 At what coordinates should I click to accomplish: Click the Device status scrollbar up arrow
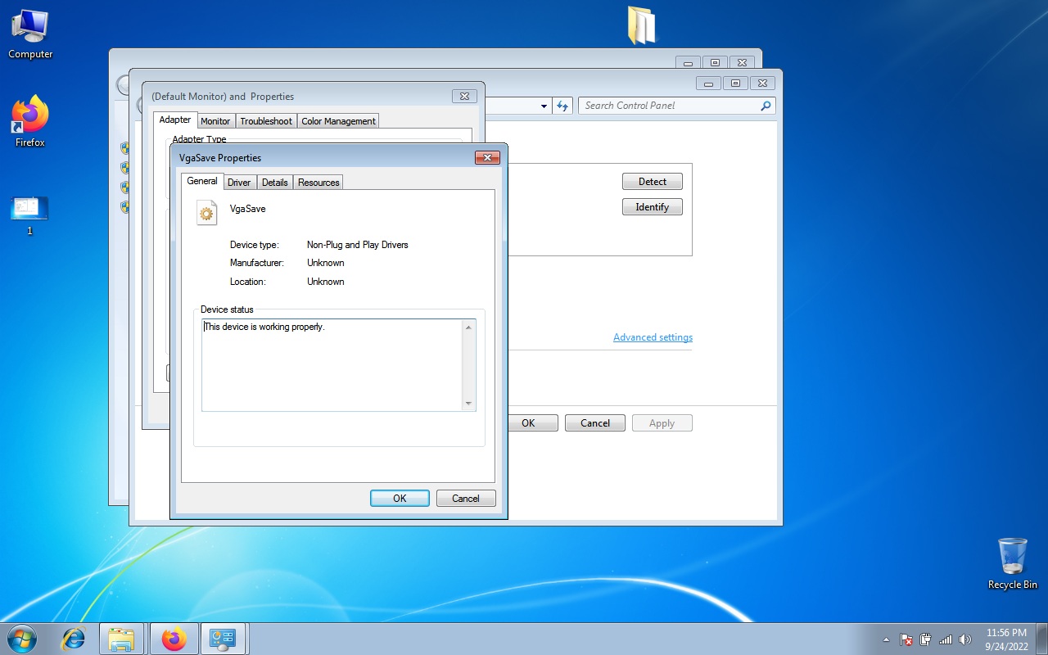tap(468, 327)
